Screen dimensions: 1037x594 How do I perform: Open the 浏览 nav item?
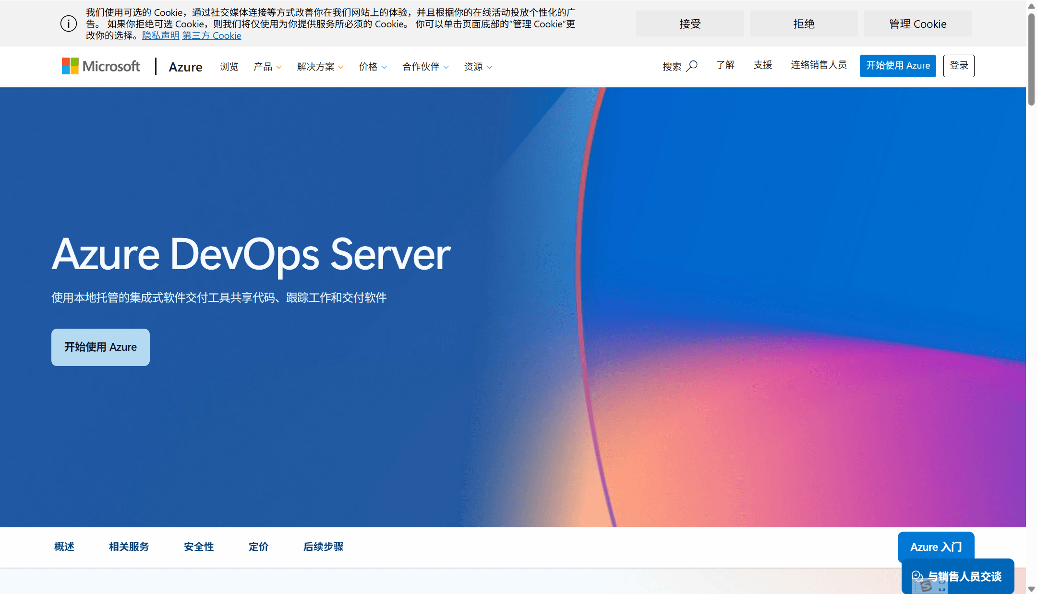229,67
